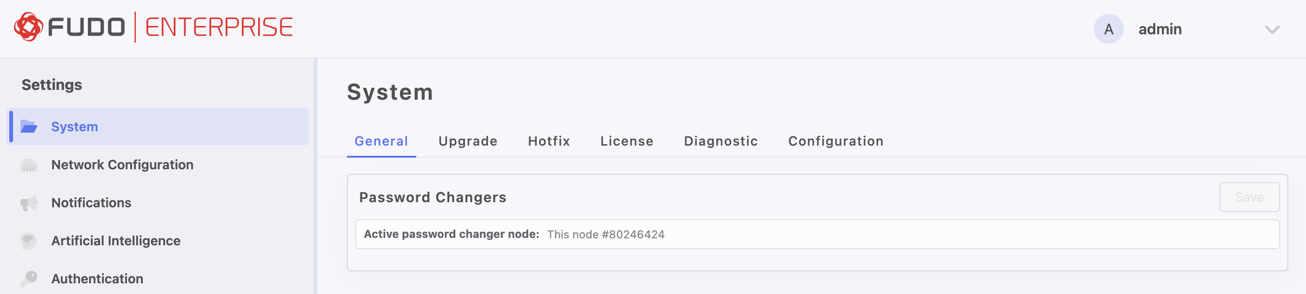Viewport: 1306px width, 294px height.
Task: Select the General tab
Action: 381,141
